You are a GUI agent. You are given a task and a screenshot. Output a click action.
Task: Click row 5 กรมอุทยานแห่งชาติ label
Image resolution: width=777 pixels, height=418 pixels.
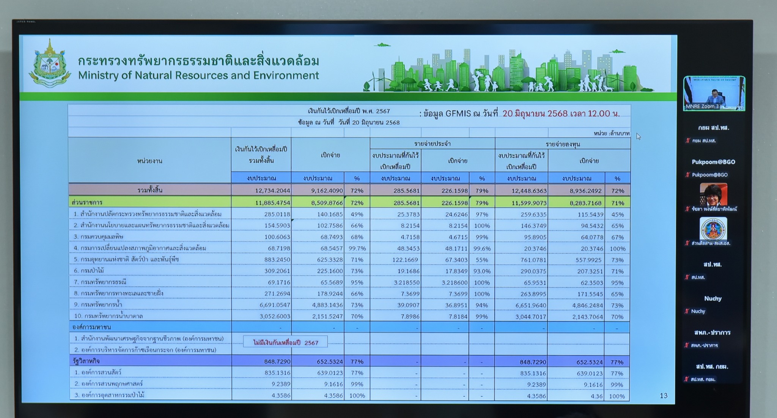pyautogui.click(x=126, y=259)
